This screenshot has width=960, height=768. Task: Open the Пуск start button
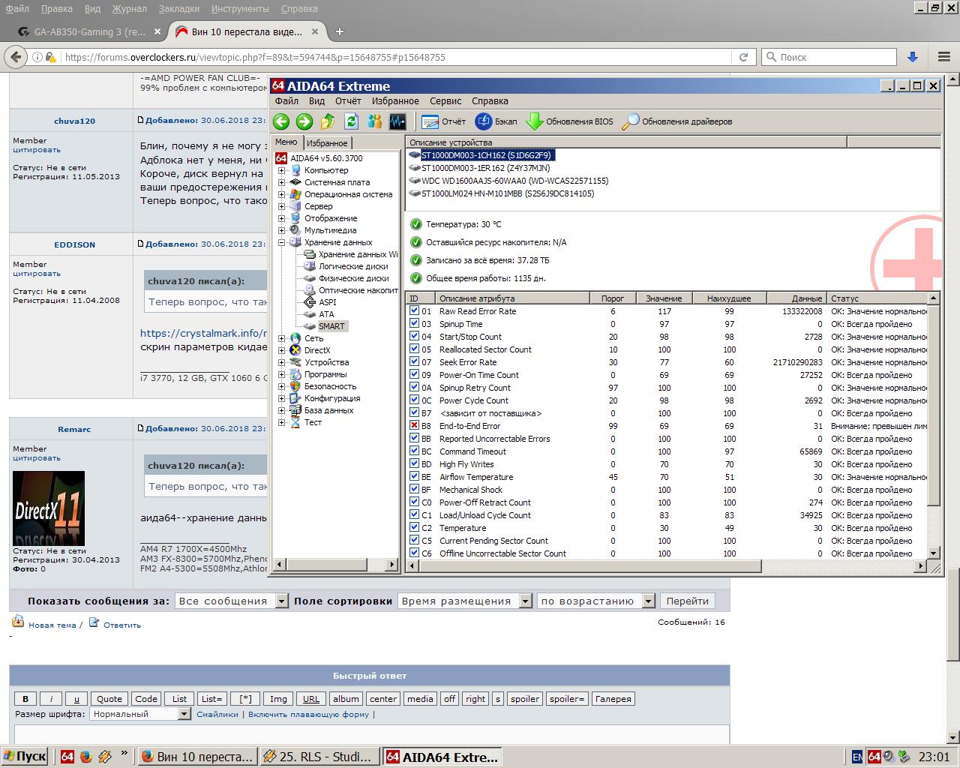[25, 757]
